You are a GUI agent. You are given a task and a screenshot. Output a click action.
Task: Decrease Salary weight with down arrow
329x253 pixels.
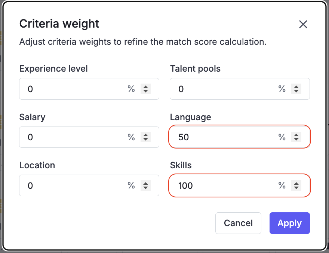coord(145,139)
